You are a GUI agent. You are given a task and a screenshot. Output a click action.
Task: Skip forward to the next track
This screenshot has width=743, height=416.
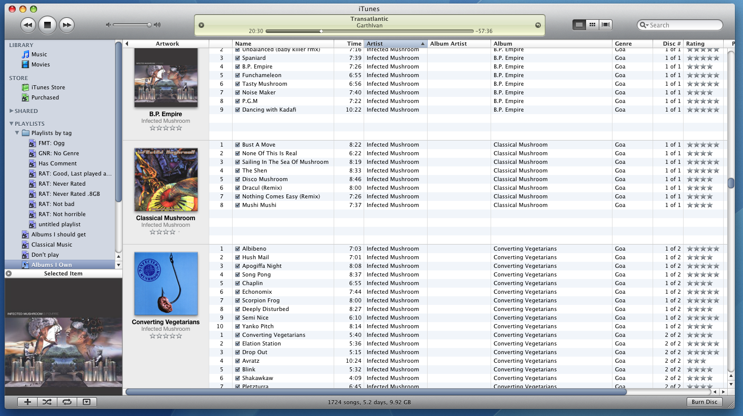pos(67,25)
